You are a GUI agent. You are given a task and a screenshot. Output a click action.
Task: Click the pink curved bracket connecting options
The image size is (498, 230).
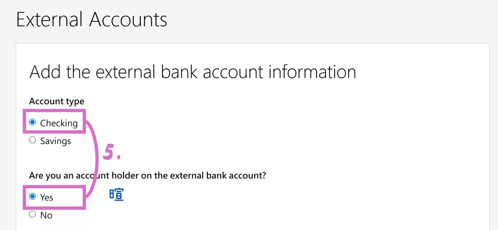(96, 158)
